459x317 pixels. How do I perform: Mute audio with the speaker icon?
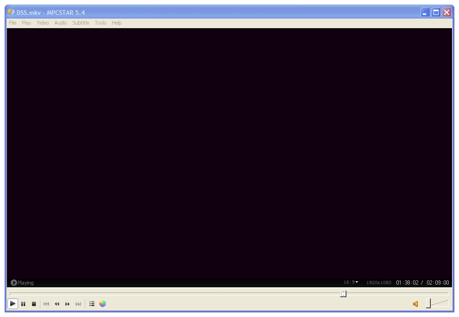[415, 304]
